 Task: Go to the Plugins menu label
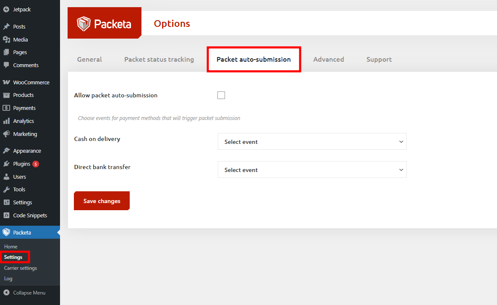click(x=21, y=164)
